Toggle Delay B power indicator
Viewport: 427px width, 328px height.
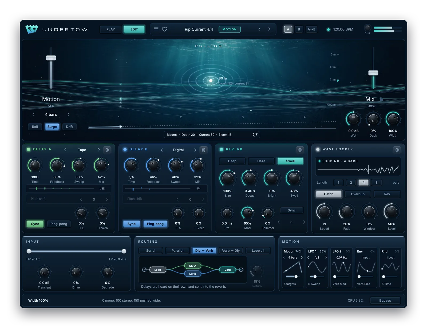(125, 149)
